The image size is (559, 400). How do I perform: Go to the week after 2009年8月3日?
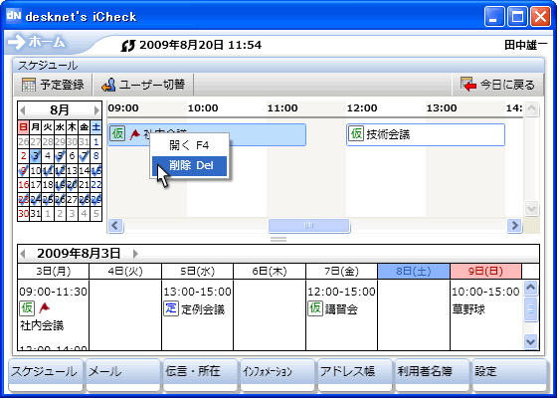(x=135, y=254)
